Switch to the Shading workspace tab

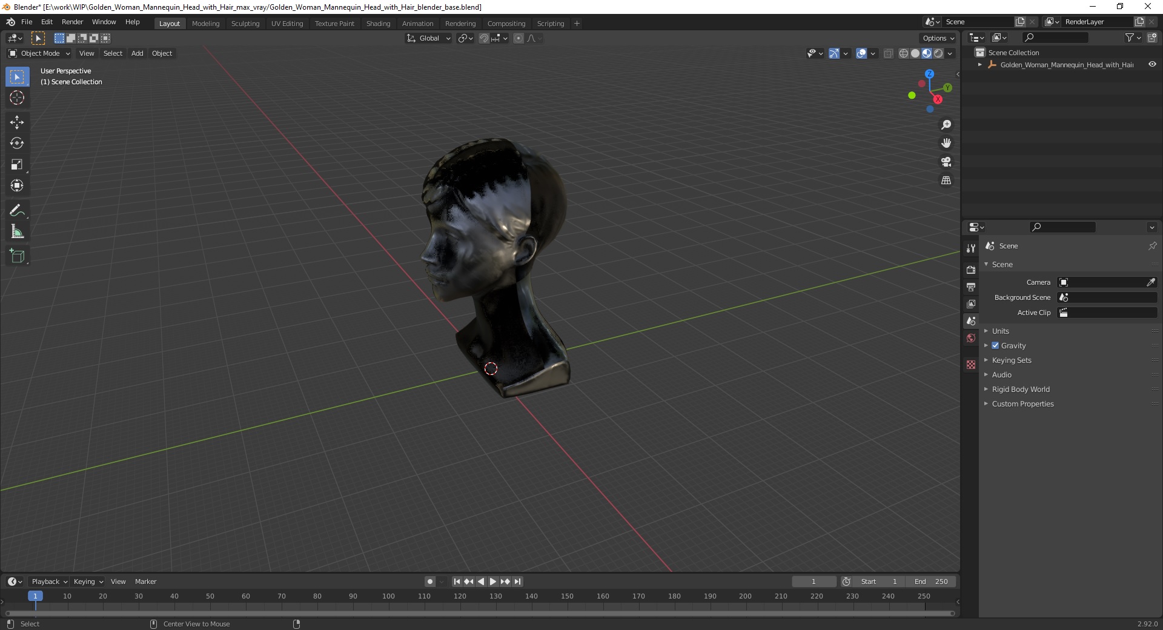(378, 24)
